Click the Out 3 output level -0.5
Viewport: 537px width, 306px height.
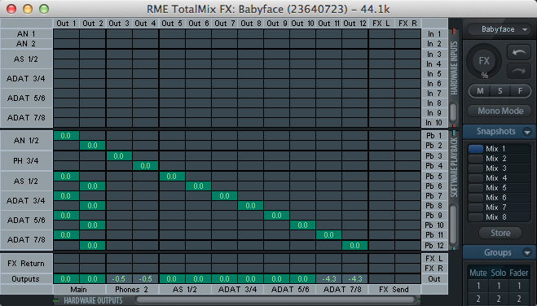point(119,279)
